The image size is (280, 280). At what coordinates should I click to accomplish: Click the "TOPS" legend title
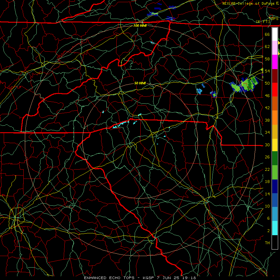click(x=274, y=18)
